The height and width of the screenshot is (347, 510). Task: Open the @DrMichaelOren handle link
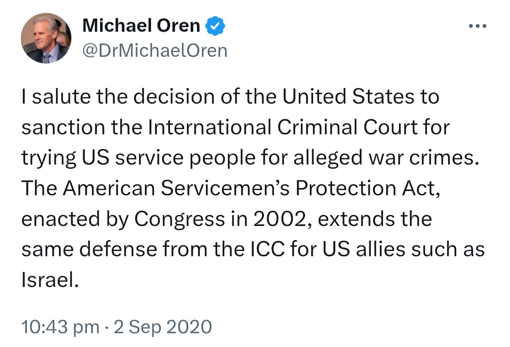(155, 51)
